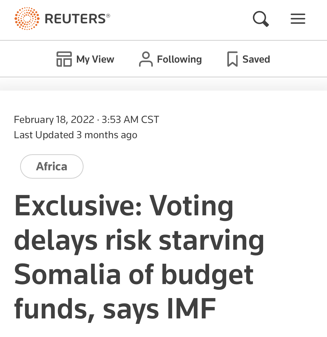Image resolution: width=327 pixels, height=337 pixels.
Task: Open the search magnifier icon
Action: [x=261, y=19]
